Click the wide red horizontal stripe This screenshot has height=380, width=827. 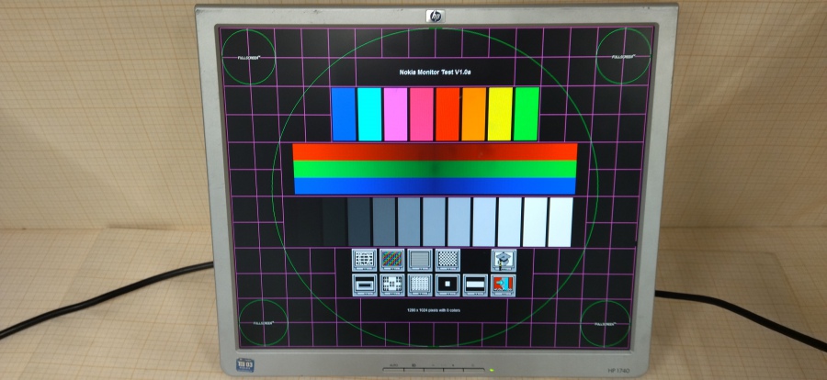[x=435, y=151]
